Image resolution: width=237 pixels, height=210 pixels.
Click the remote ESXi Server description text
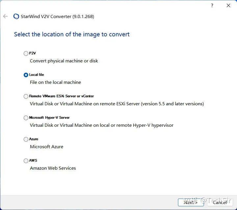tap(117, 104)
